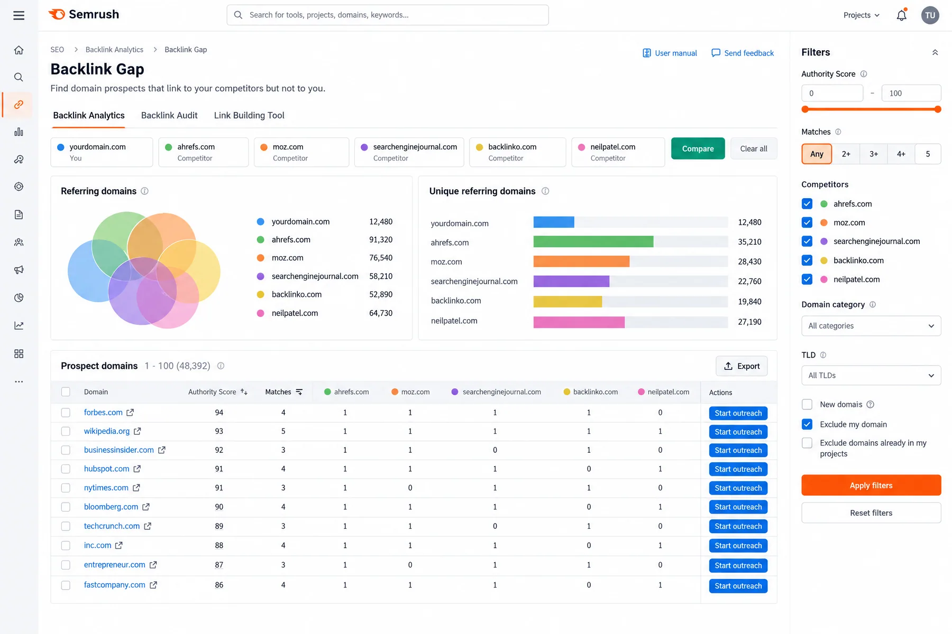Switch to the Link Building Tool tab
This screenshot has width=952, height=634.
coord(249,116)
